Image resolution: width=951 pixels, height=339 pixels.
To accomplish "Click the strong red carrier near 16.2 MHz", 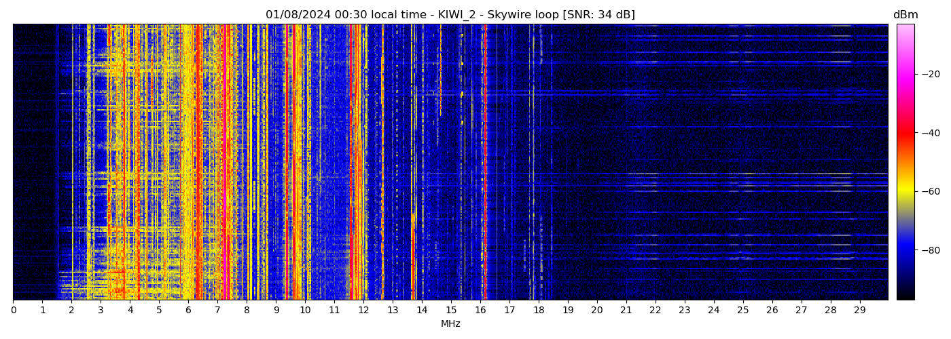I will click(486, 163).
